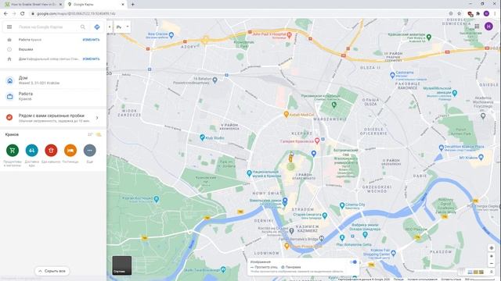Click the Klub Studio map marker

click(202, 137)
